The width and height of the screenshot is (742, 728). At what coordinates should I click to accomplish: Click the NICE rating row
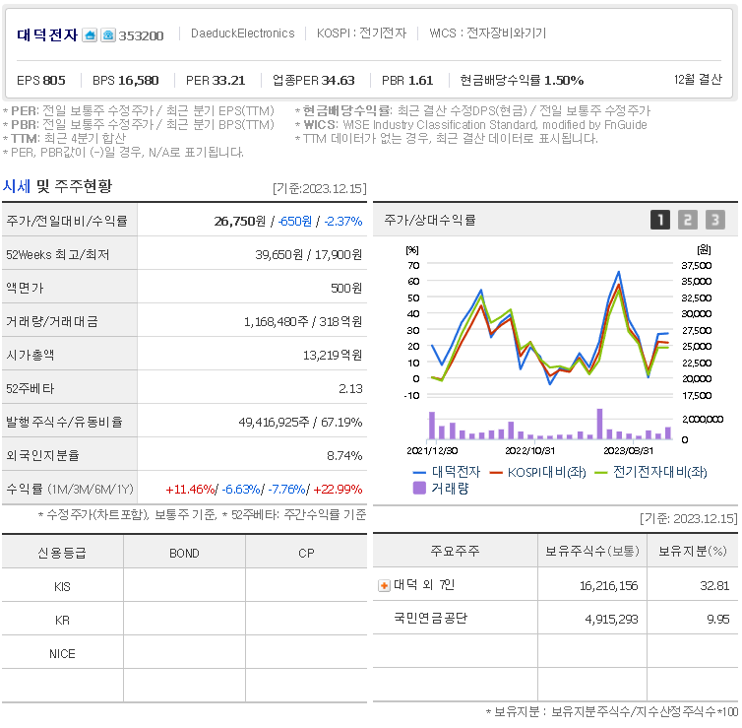(x=185, y=654)
